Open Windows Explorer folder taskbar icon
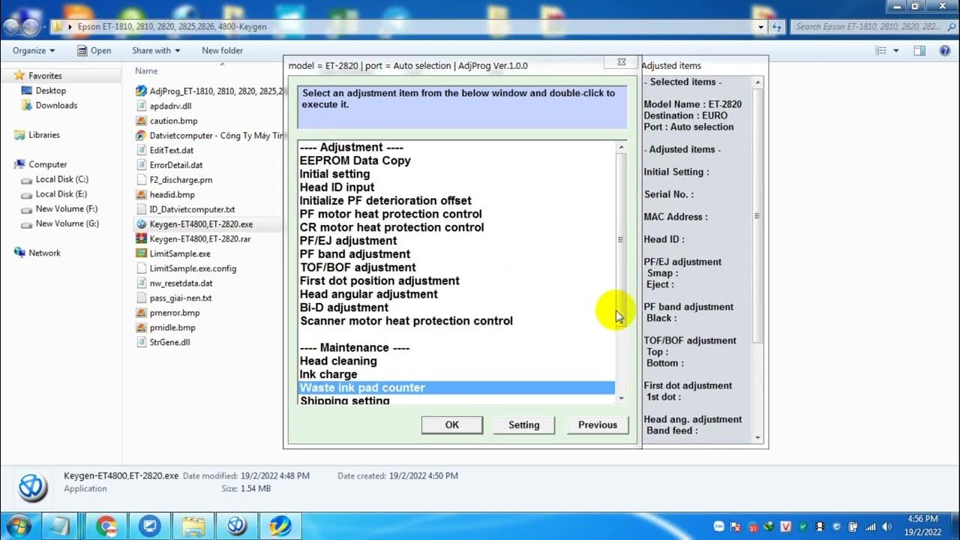 193,526
